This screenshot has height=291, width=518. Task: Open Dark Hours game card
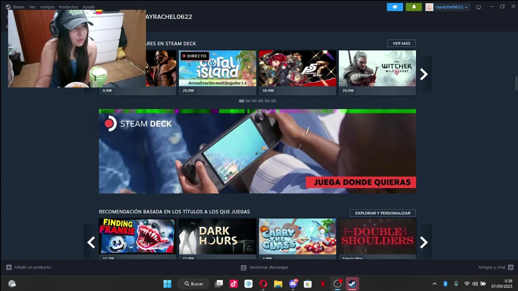pyautogui.click(x=218, y=238)
